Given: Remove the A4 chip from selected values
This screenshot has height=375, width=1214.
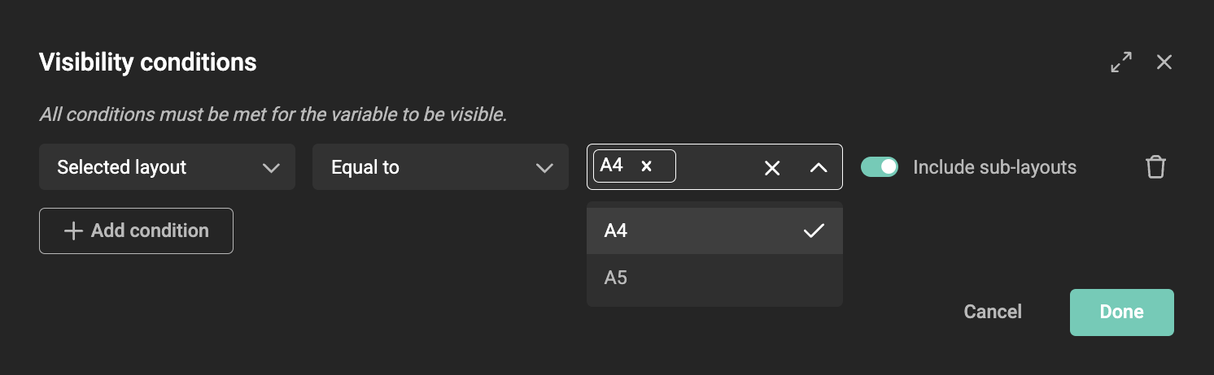Looking at the screenshot, I should click(x=647, y=166).
